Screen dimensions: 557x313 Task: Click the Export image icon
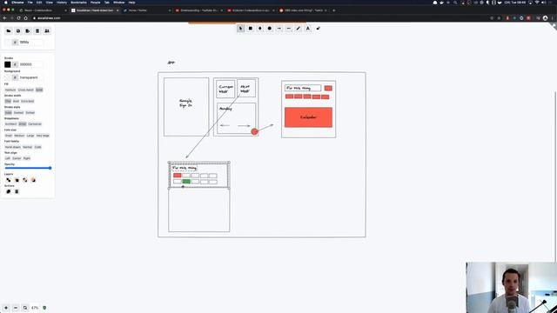tap(28, 31)
